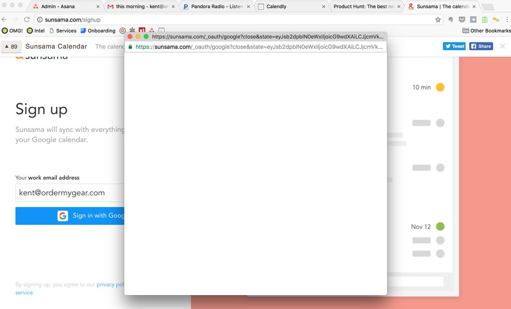Click the yellow dot next to 10 min
The height and width of the screenshot is (309, 511).
point(440,87)
